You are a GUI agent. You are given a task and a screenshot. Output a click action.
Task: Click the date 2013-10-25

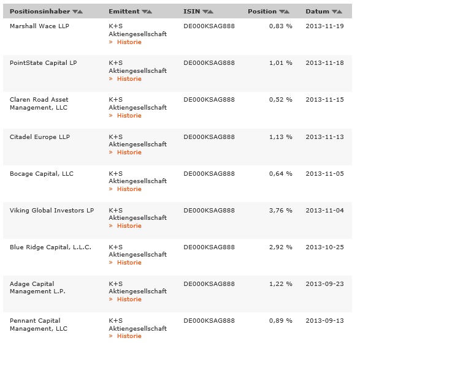[324, 247]
